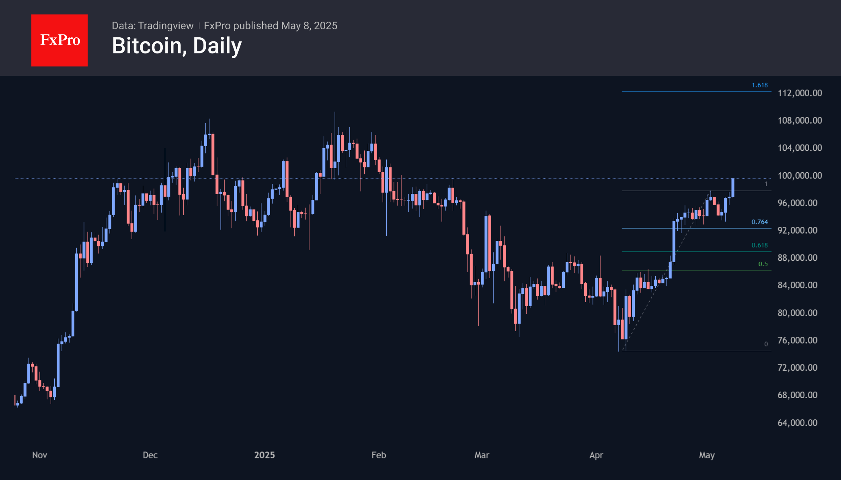Click the 76,000.00 price axis label
841x480 pixels.
coord(797,340)
